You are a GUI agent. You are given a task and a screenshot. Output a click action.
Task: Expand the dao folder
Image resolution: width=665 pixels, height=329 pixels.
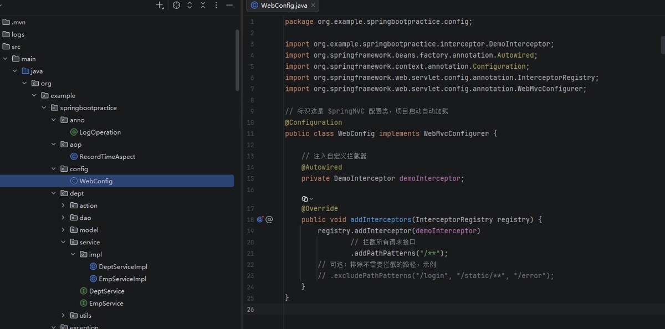(64, 218)
